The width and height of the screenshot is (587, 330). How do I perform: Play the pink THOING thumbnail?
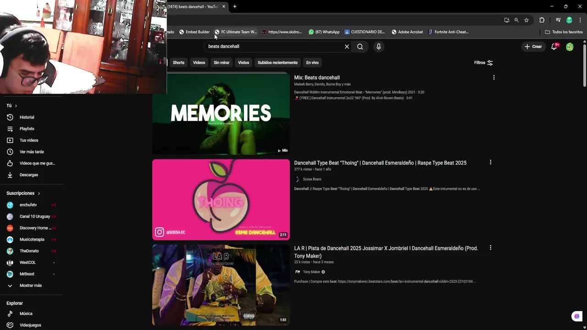pyautogui.click(x=221, y=199)
